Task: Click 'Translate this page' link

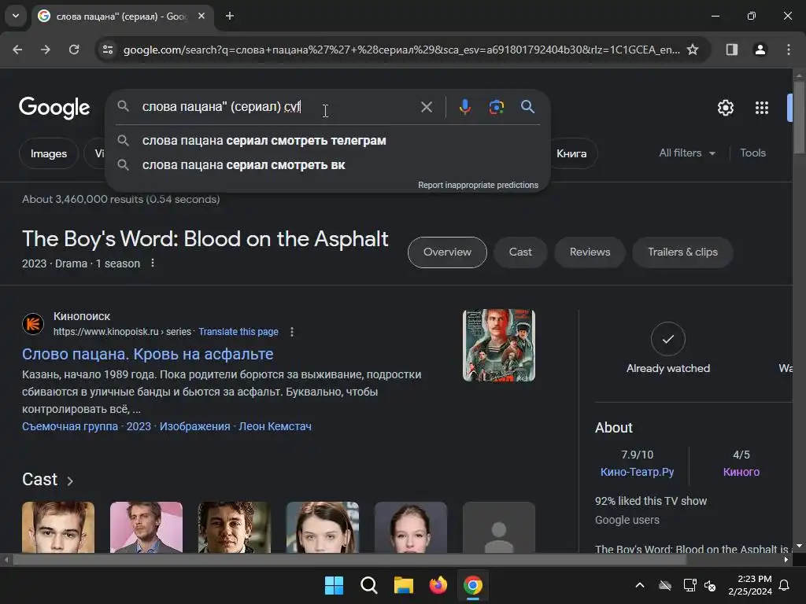Action: click(x=238, y=332)
